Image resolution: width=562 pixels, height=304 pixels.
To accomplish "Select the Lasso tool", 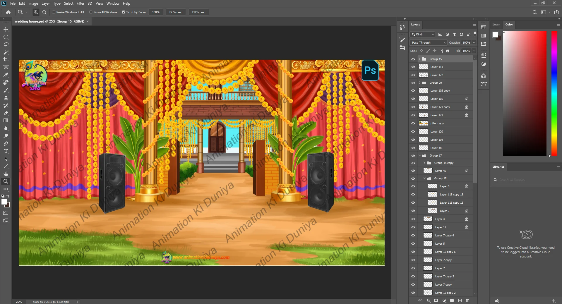I will click(6, 45).
